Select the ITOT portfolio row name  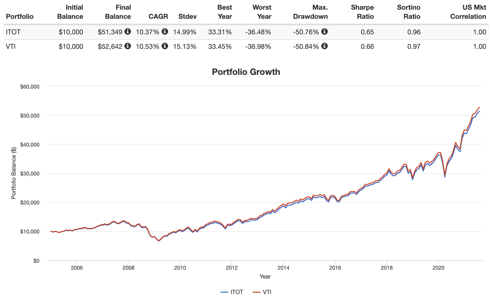[x=13, y=32]
